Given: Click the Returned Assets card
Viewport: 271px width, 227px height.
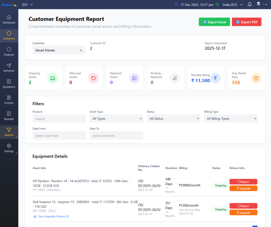Looking at the screenshot, I should pyautogui.click(x=84, y=78).
